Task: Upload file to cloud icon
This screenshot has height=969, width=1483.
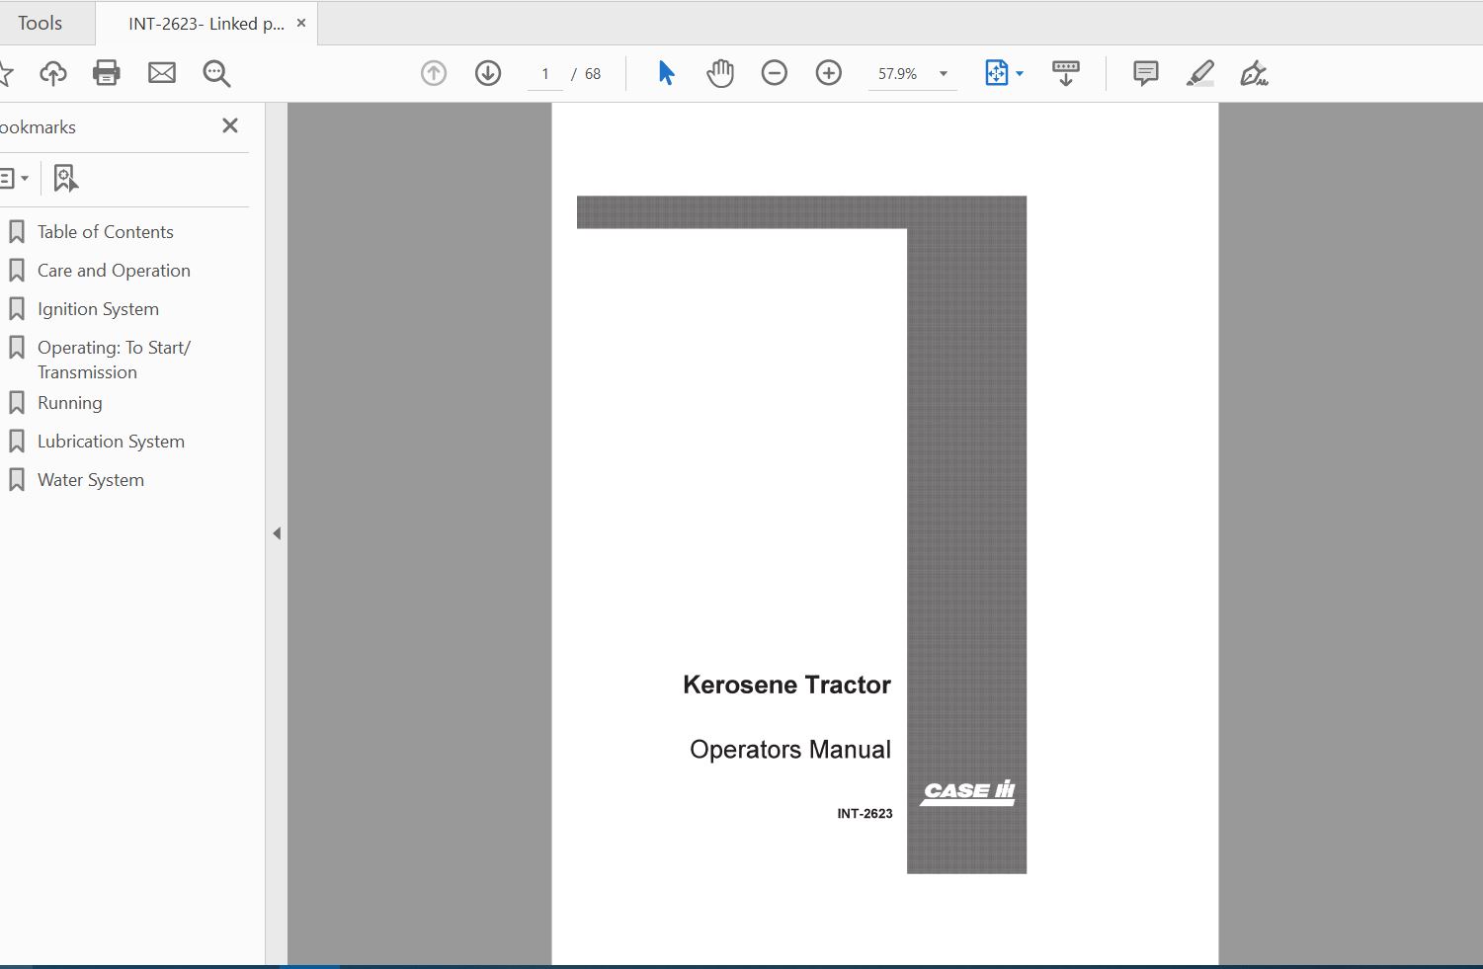Action: point(52,73)
